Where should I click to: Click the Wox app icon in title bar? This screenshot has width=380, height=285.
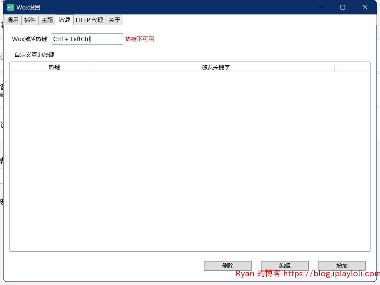(x=10, y=7)
